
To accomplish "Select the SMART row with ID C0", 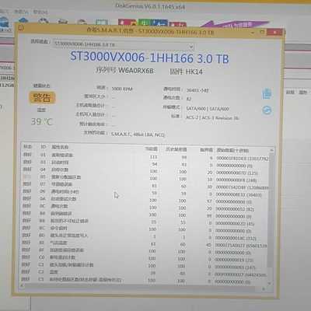I will [x=145, y=258].
